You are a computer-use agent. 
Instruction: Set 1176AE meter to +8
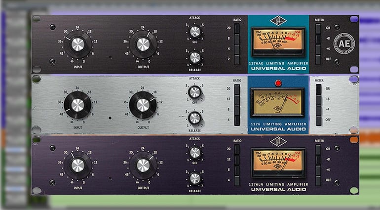318,39
